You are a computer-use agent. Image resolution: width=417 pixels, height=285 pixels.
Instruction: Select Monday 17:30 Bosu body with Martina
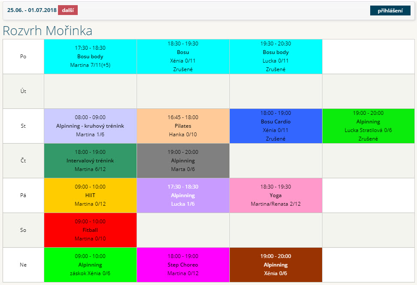click(90, 57)
